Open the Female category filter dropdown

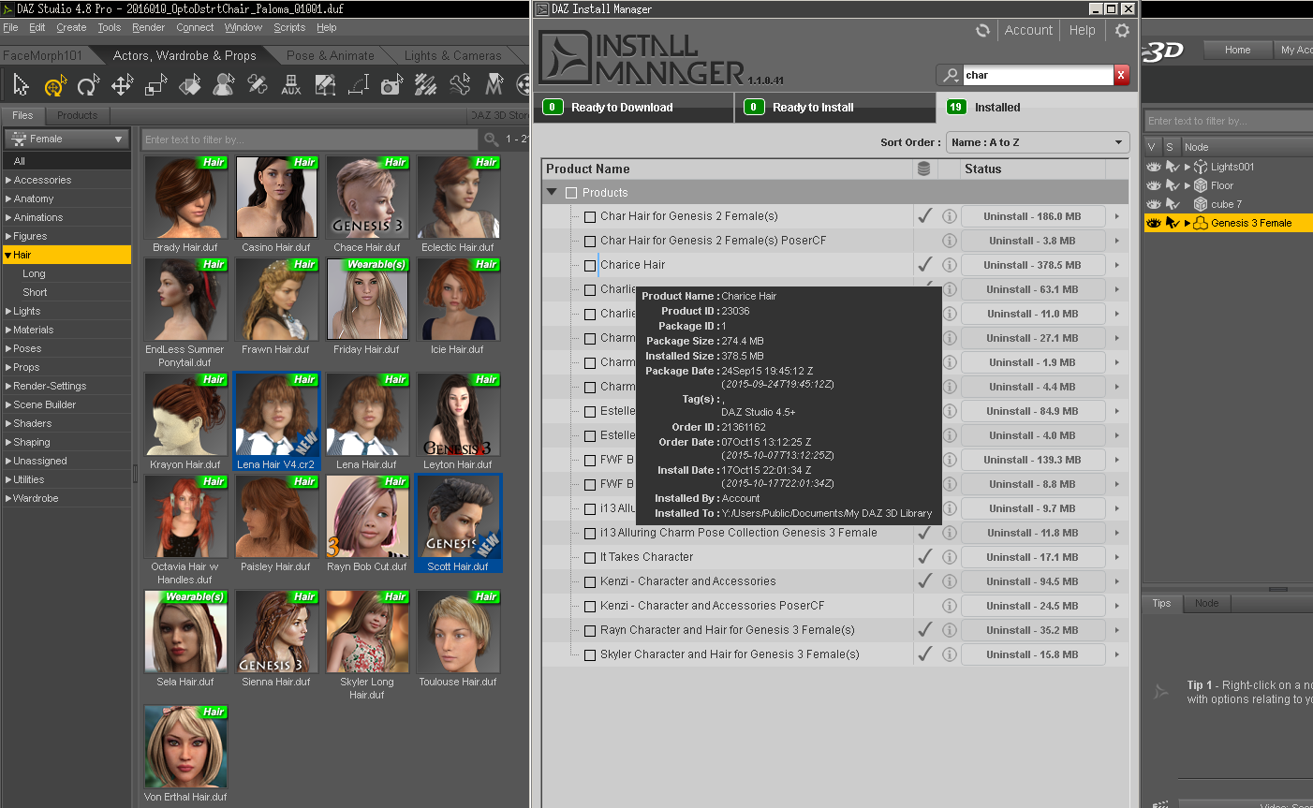[67, 140]
